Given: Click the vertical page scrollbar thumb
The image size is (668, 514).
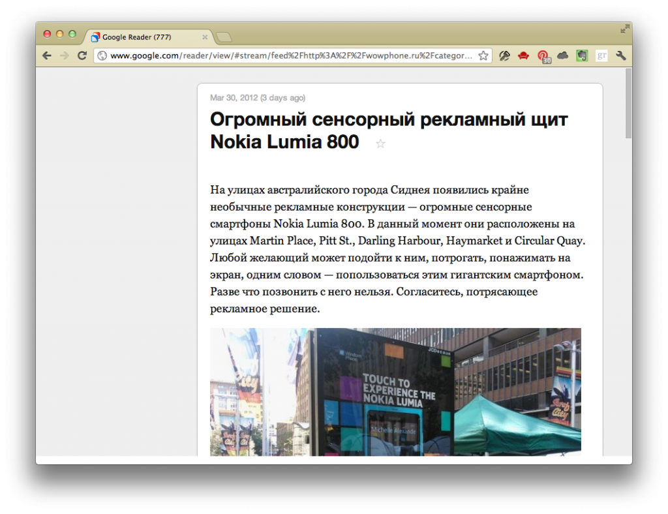Looking at the screenshot, I should coord(628,103).
